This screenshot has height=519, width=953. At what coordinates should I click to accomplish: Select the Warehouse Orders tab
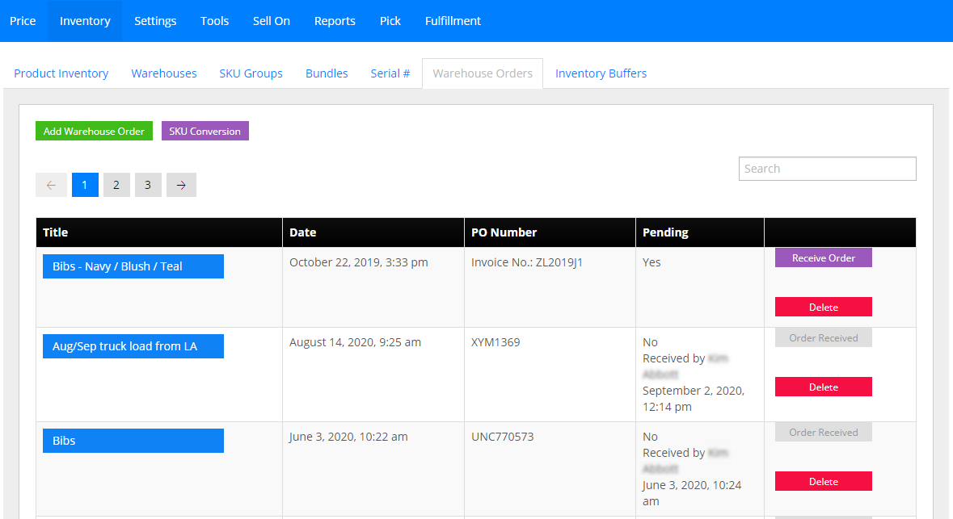coord(483,73)
